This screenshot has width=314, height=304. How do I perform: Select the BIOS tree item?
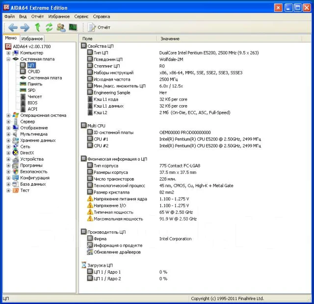pyautogui.click(x=32, y=103)
